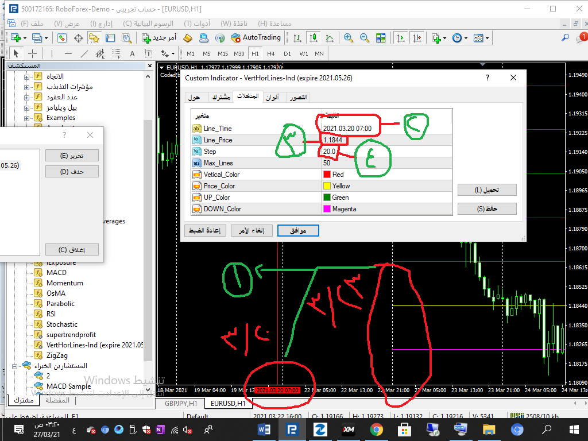Open the أدوات (Tools) menu
The height and width of the screenshot is (441, 588).
pos(196,24)
